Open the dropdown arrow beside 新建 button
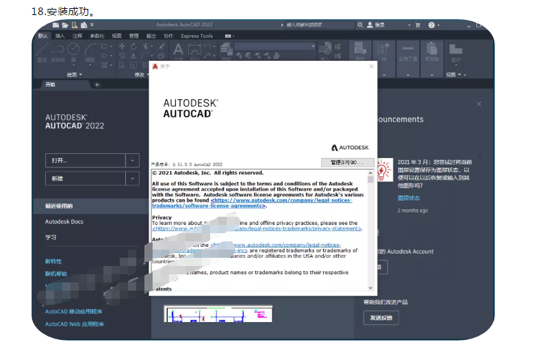This screenshot has height=346, width=553. pos(132,178)
